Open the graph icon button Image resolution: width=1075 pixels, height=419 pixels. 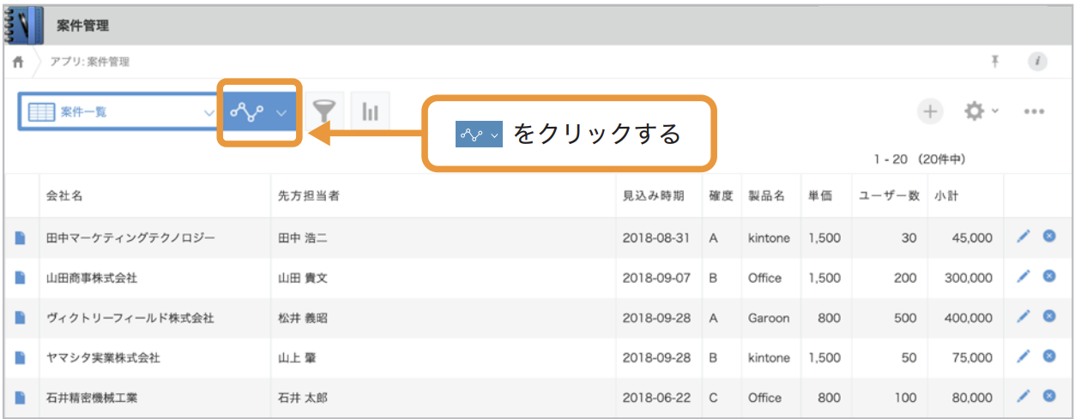click(x=248, y=111)
